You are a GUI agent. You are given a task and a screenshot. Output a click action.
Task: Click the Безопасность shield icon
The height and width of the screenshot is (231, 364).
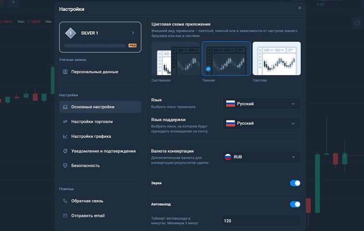[x=65, y=166]
